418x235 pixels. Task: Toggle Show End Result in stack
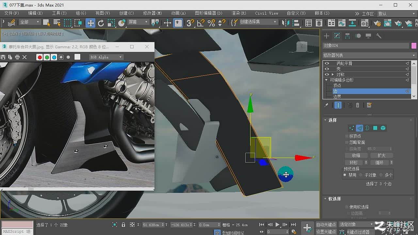(x=338, y=105)
